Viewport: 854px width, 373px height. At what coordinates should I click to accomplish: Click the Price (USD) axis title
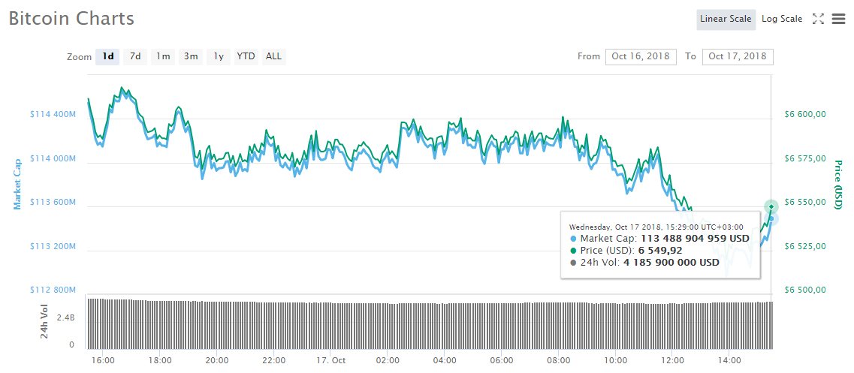[838, 184]
